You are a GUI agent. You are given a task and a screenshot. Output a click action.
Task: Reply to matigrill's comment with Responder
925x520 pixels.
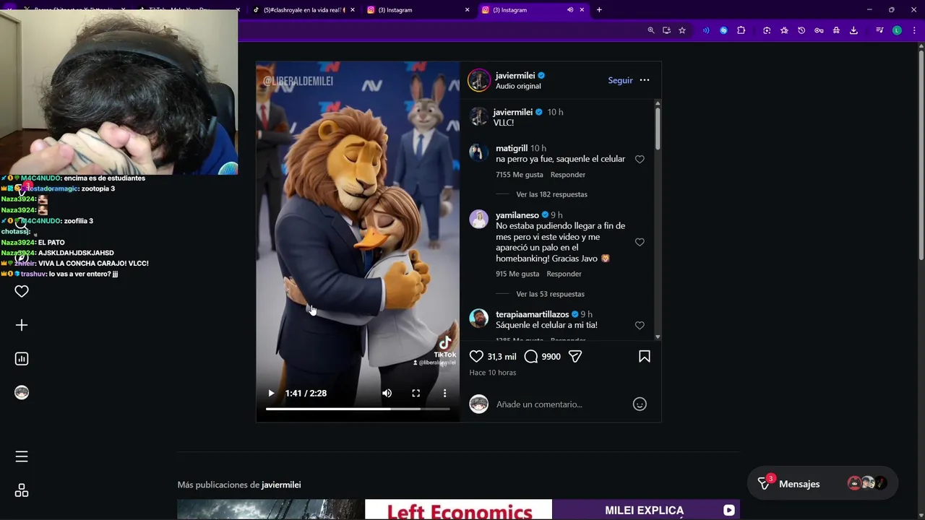(568, 175)
